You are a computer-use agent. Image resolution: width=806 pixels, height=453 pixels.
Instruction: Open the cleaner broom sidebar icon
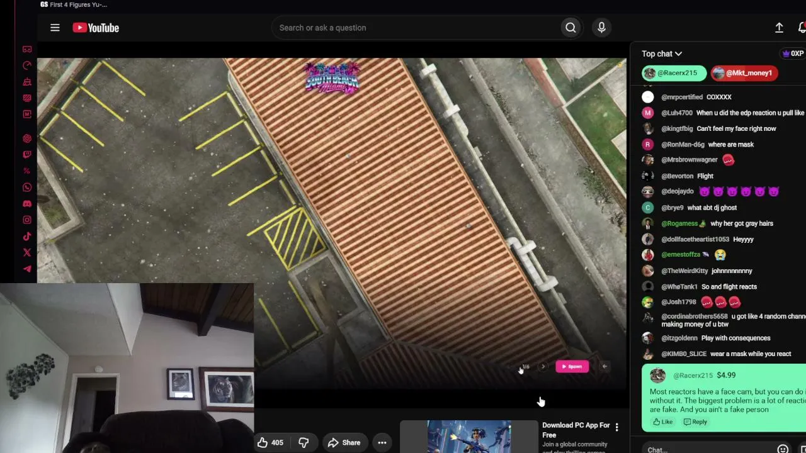[27, 82]
